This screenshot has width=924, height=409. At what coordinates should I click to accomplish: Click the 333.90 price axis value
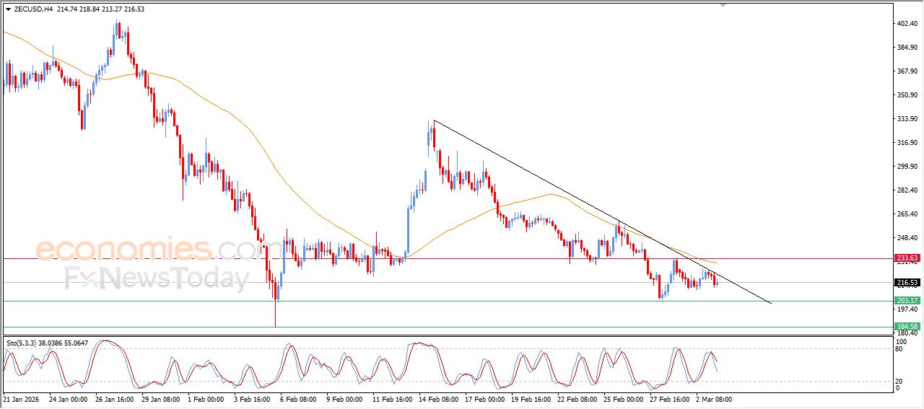(x=906, y=119)
